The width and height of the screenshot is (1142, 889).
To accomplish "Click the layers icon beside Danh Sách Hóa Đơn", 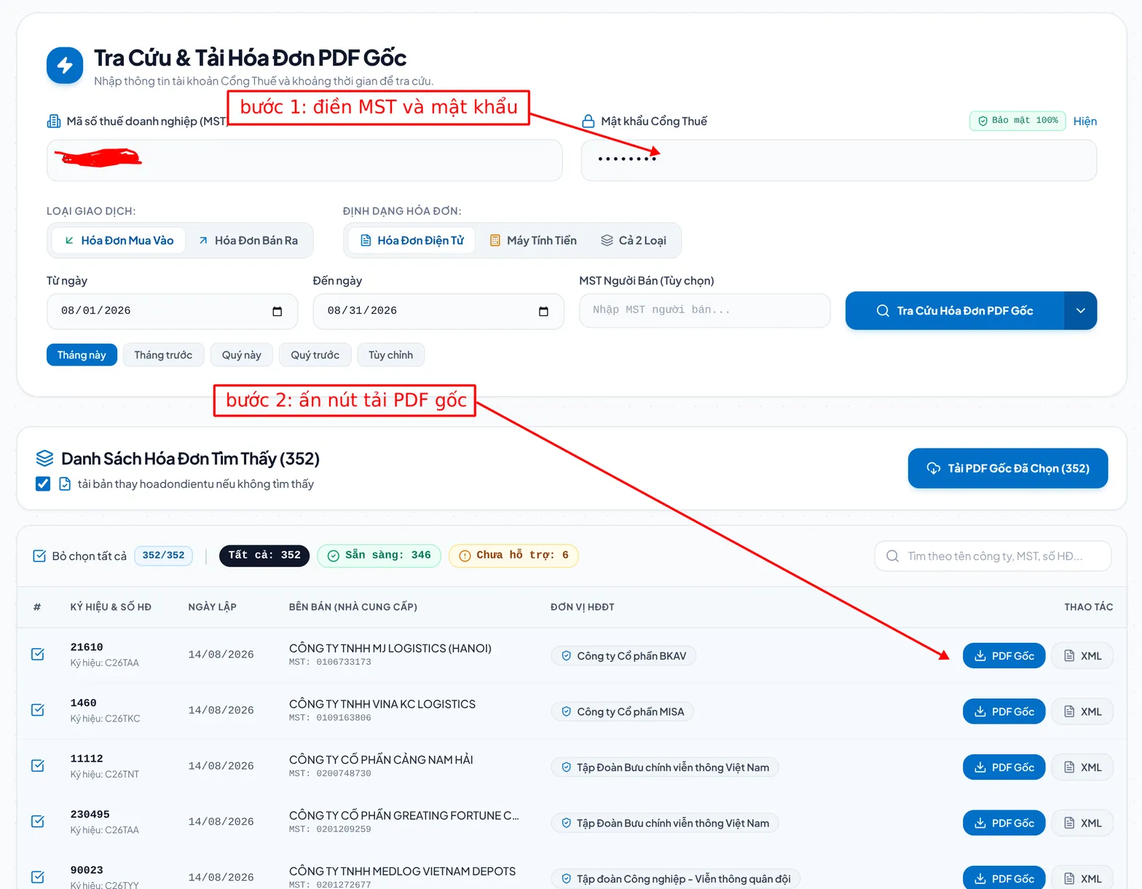I will click(x=44, y=458).
